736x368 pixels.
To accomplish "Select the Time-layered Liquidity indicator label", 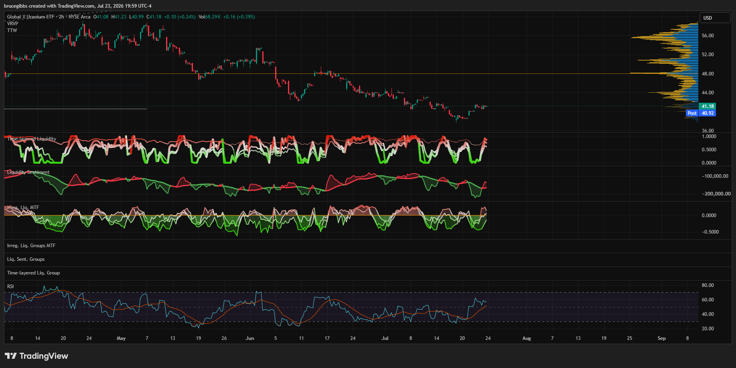I will [32, 139].
